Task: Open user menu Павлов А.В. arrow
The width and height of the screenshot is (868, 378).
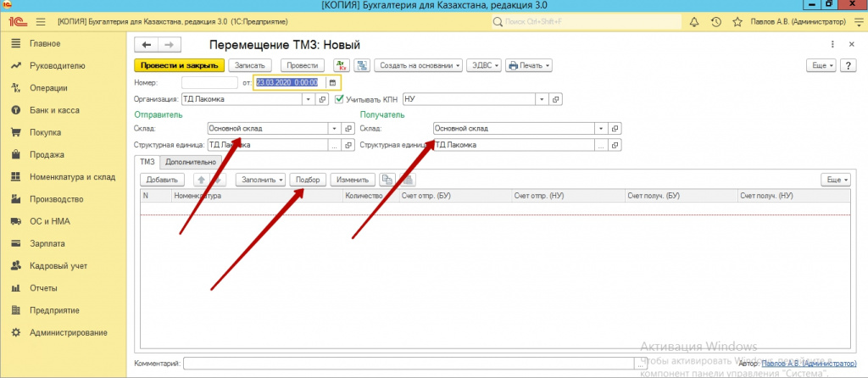Action: coord(858,22)
